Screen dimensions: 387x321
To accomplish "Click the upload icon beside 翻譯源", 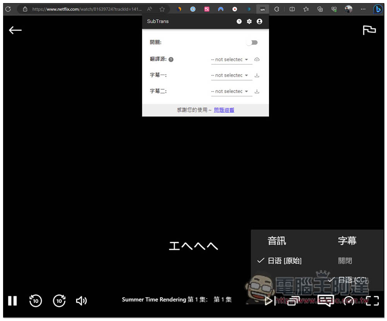I will pyautogui.click(x=257, y=60).
